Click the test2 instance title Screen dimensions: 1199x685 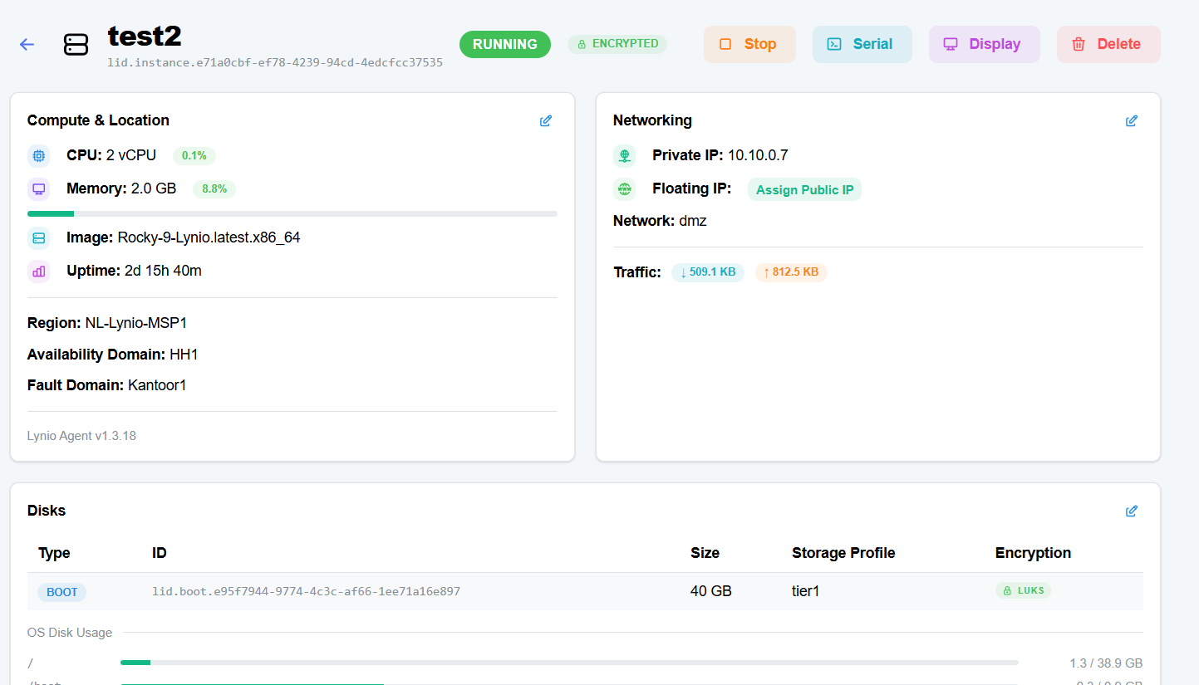click(x=145, y=37)
